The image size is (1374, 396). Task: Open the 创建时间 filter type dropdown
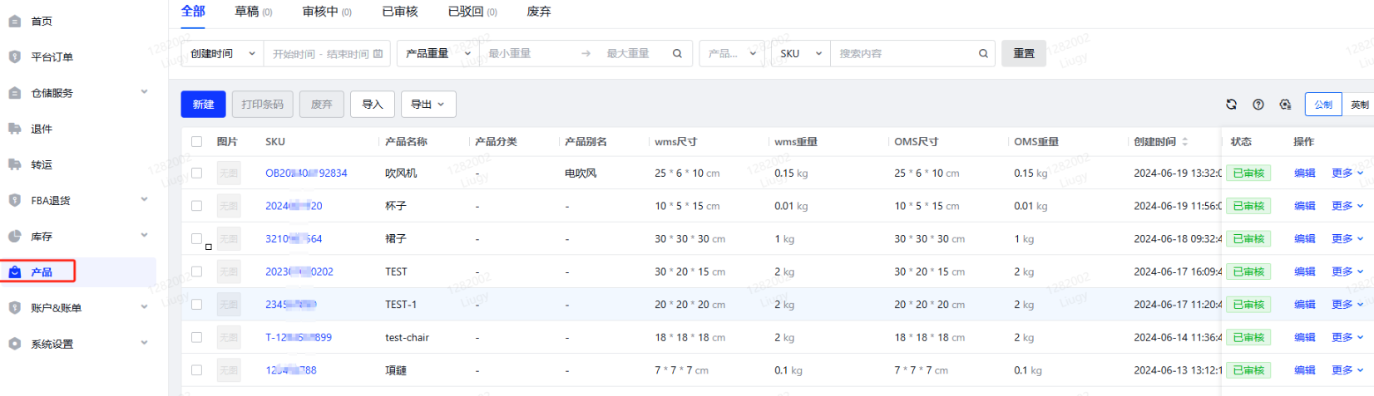tap(222, 54)
